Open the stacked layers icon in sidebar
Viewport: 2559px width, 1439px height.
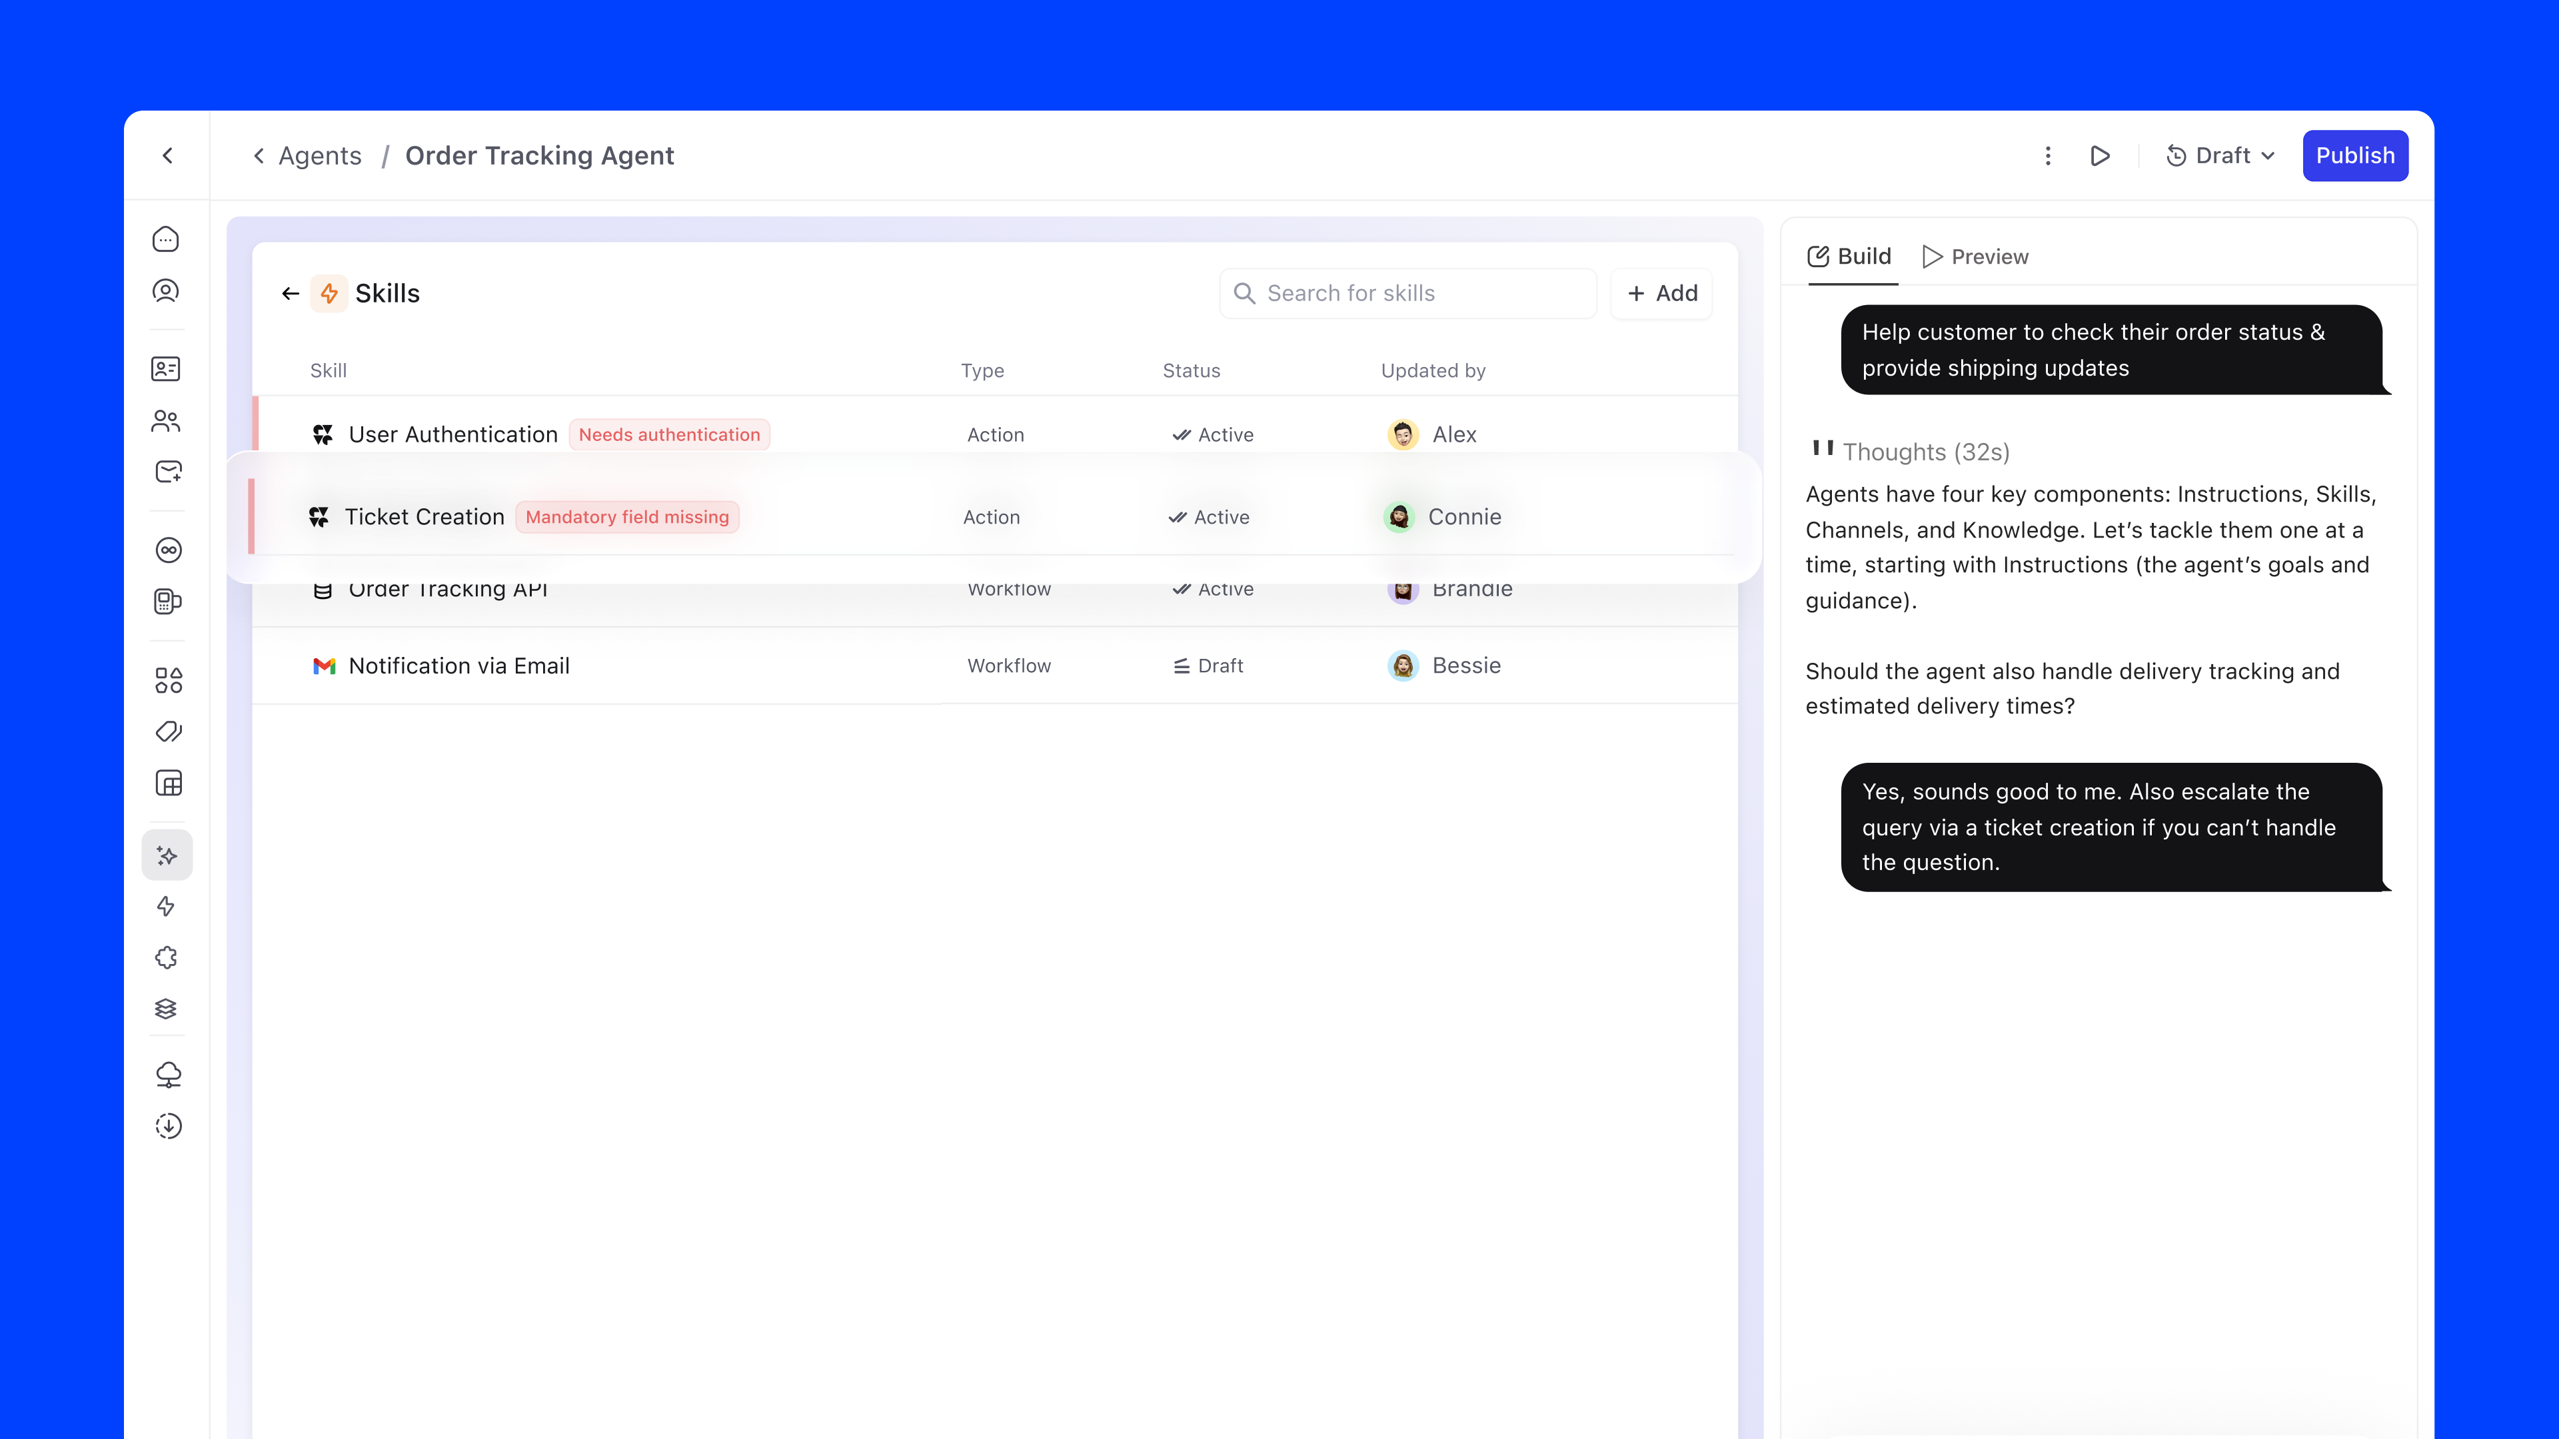point(166,1009)
